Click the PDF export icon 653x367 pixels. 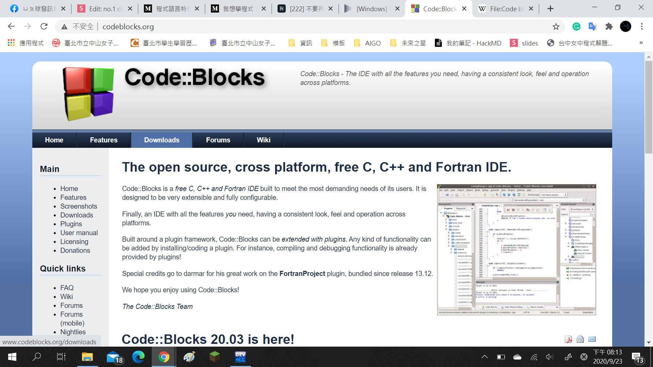pos(568,339)
